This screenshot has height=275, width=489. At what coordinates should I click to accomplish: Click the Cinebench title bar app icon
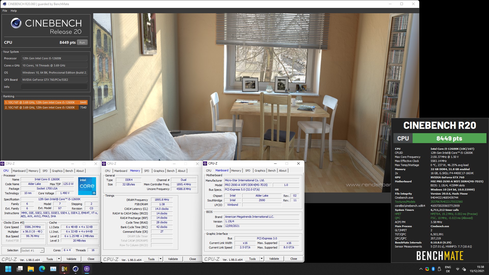pos(4,4)
